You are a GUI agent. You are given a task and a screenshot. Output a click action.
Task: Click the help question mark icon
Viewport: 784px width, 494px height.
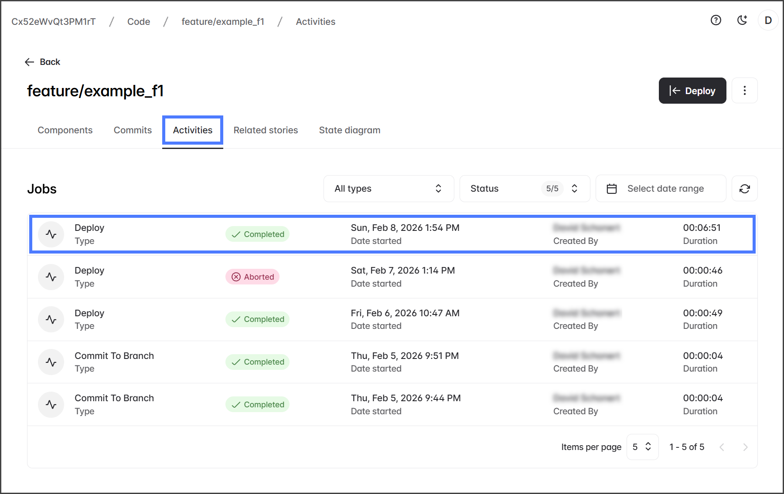click(716, 20)
